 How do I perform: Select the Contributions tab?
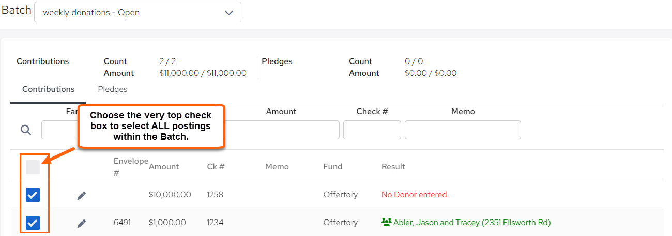(49, 89)
